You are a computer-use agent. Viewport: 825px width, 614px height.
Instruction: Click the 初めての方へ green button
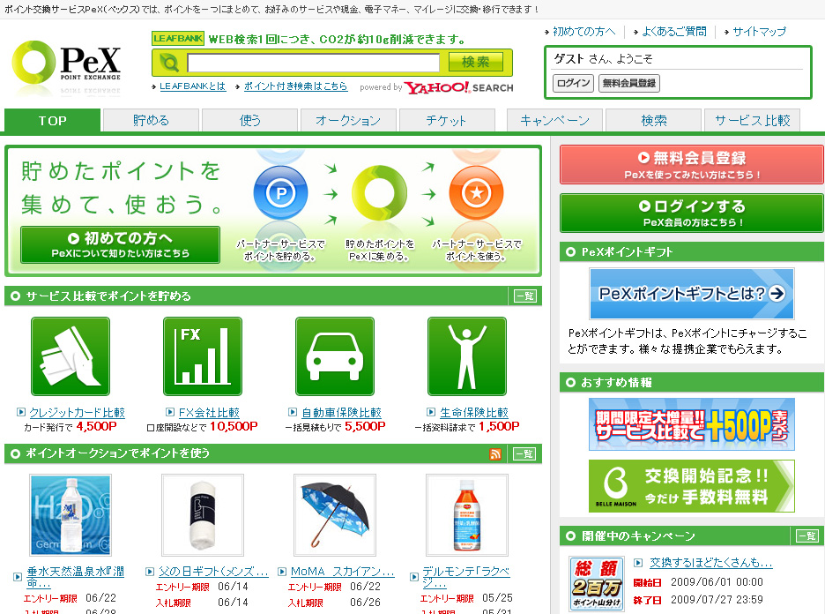tap(120, 245)
